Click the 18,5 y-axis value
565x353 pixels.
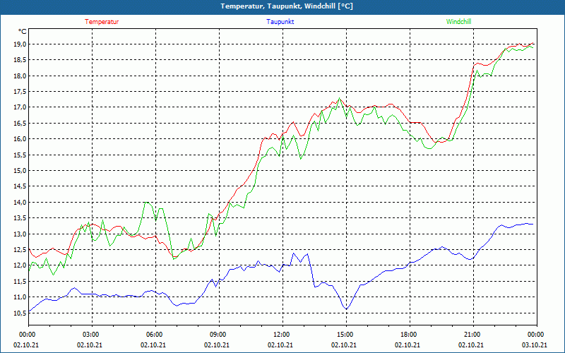[20, 60]
